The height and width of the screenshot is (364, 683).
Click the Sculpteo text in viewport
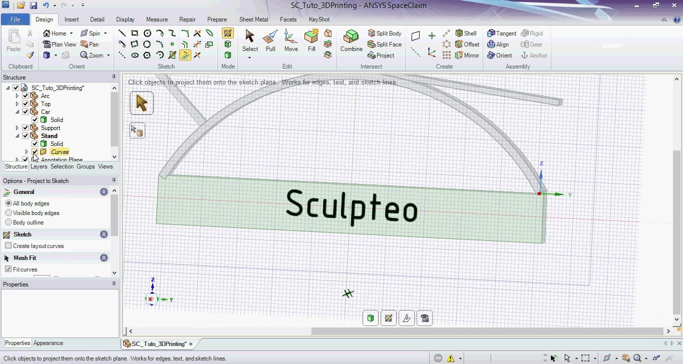[x=351, y=206]
